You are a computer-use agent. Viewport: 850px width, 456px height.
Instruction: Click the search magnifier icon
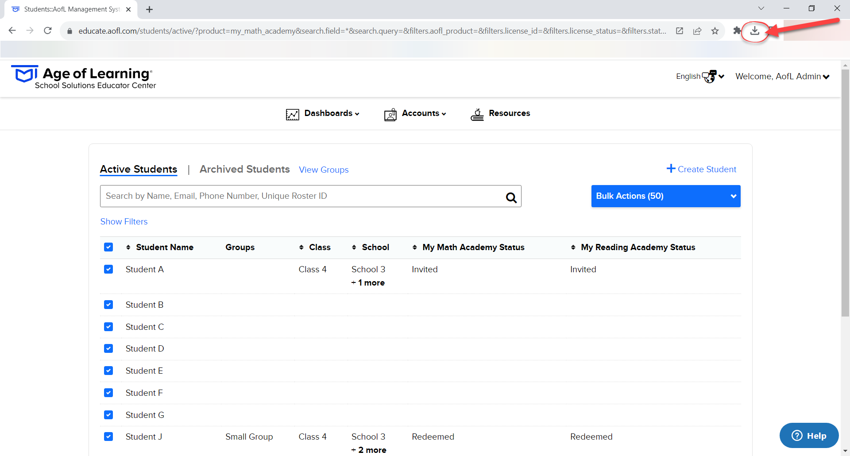click(511, 197)
